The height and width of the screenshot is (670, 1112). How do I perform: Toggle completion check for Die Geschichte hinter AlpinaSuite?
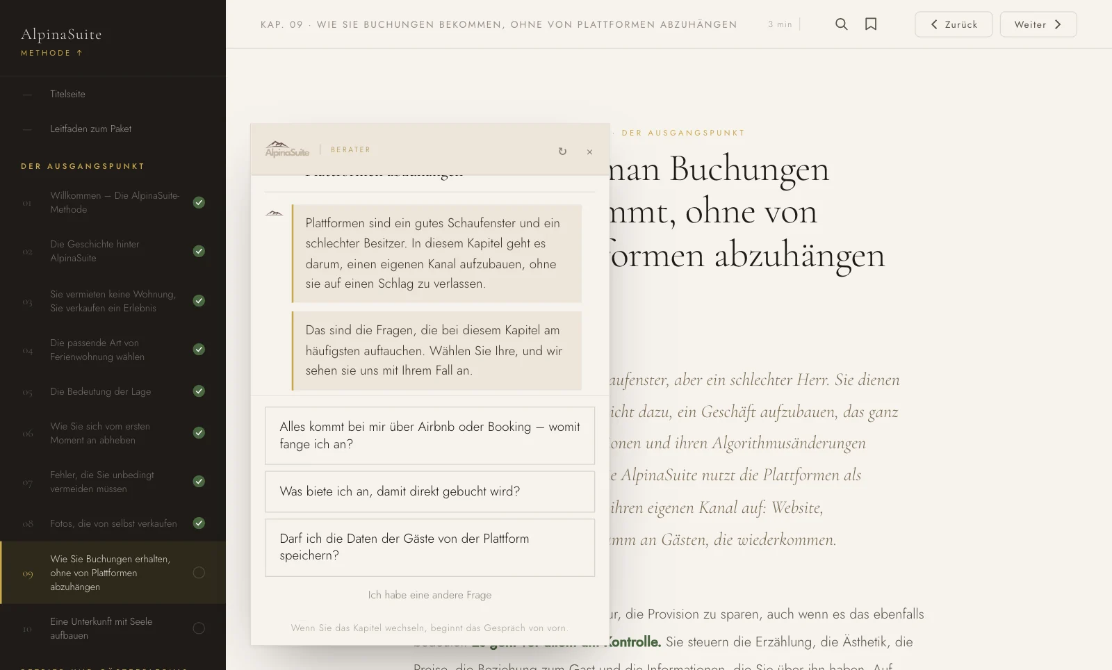click(199, 251)
